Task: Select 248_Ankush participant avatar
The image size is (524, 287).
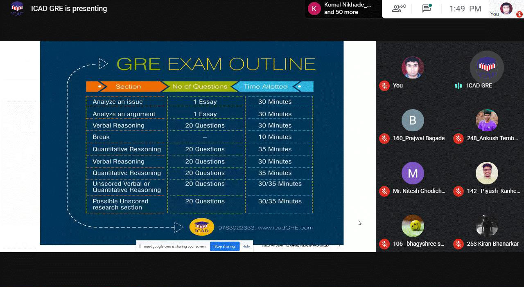Action: [x=486, y=121]
